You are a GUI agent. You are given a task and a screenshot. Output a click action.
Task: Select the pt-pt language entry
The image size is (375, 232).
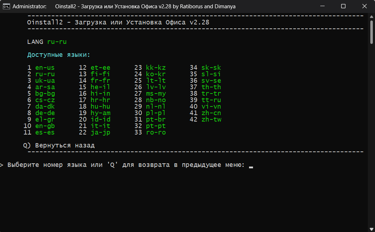(156, 126)
